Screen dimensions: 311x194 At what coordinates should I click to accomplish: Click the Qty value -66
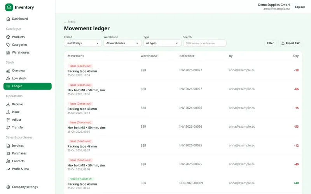(296, 89)
